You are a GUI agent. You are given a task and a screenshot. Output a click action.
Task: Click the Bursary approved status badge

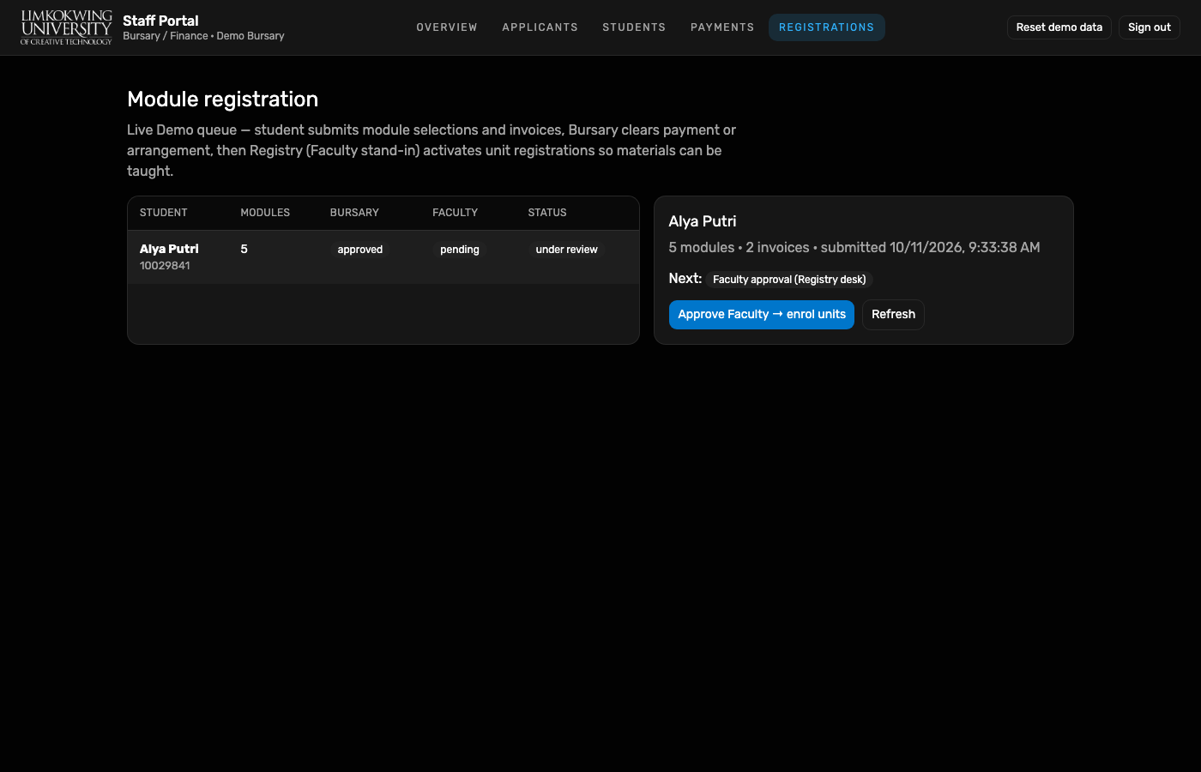coord(360,250)
